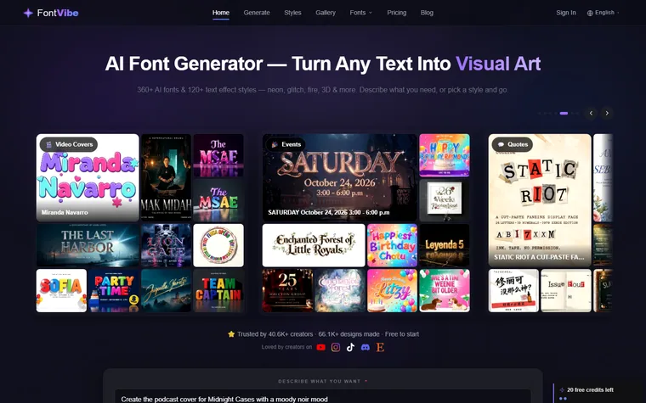
Task: Click 'Trusted by 40.6K+ creators' text
Action: (x=275, y=334)
